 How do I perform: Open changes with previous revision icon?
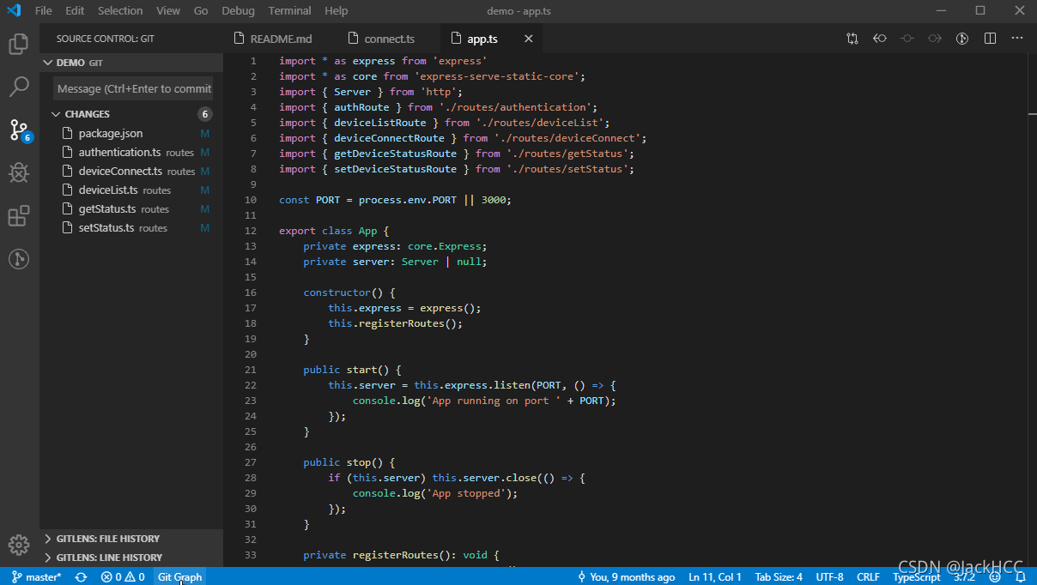point(880,39)
